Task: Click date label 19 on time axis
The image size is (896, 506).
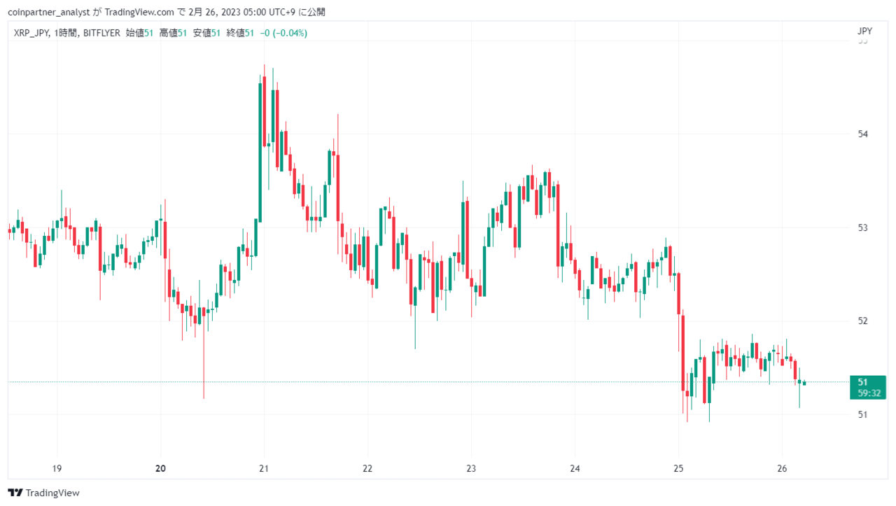Action: coord(57,469)
